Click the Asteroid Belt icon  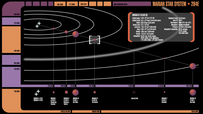coord(134,92)
